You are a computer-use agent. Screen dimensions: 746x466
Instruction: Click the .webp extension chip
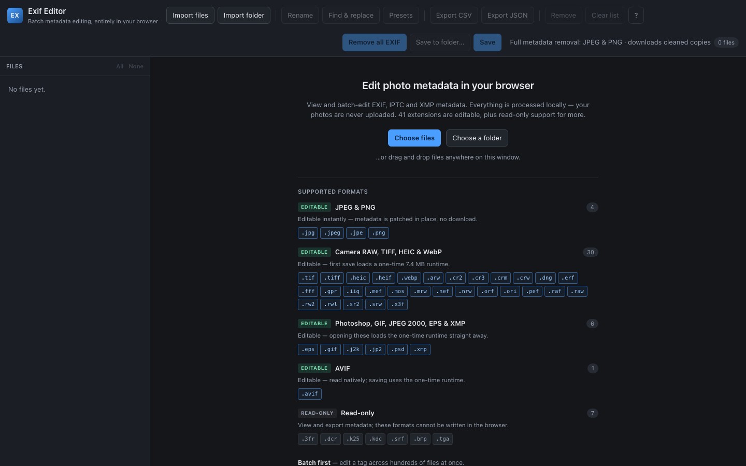coord(409,278)
